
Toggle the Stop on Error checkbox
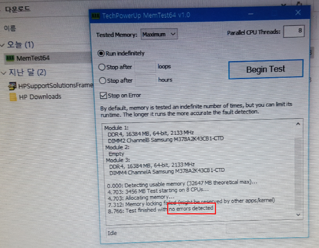103,95
